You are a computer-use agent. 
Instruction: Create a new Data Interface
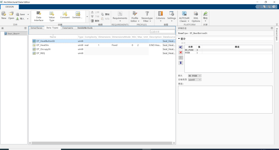(x=38, y=16)
